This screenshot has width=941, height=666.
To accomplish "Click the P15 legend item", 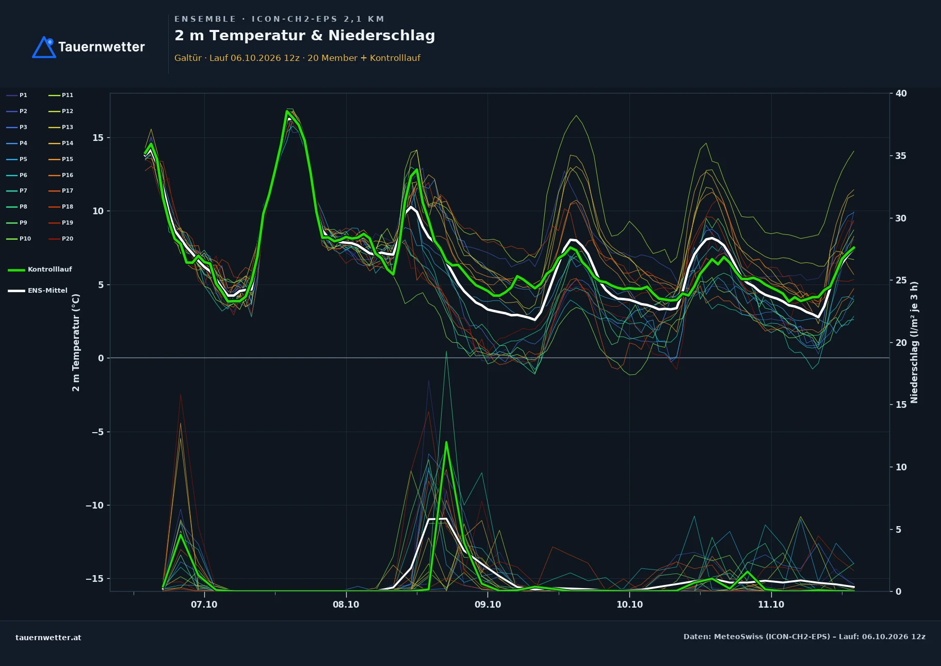I will tap(61, 159).
